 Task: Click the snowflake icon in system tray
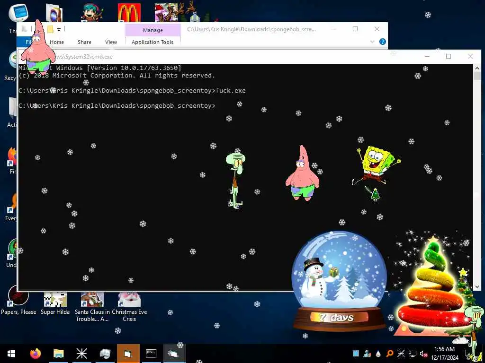[x=401, y=354]
